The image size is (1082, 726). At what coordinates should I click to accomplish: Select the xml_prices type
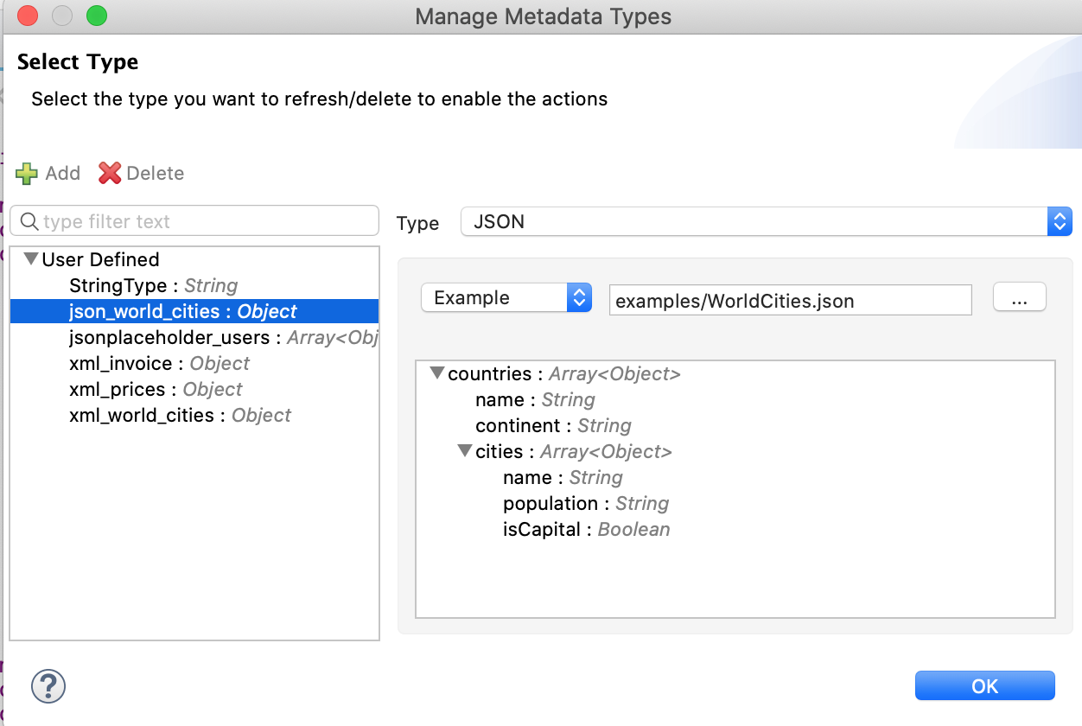point(156,390)
